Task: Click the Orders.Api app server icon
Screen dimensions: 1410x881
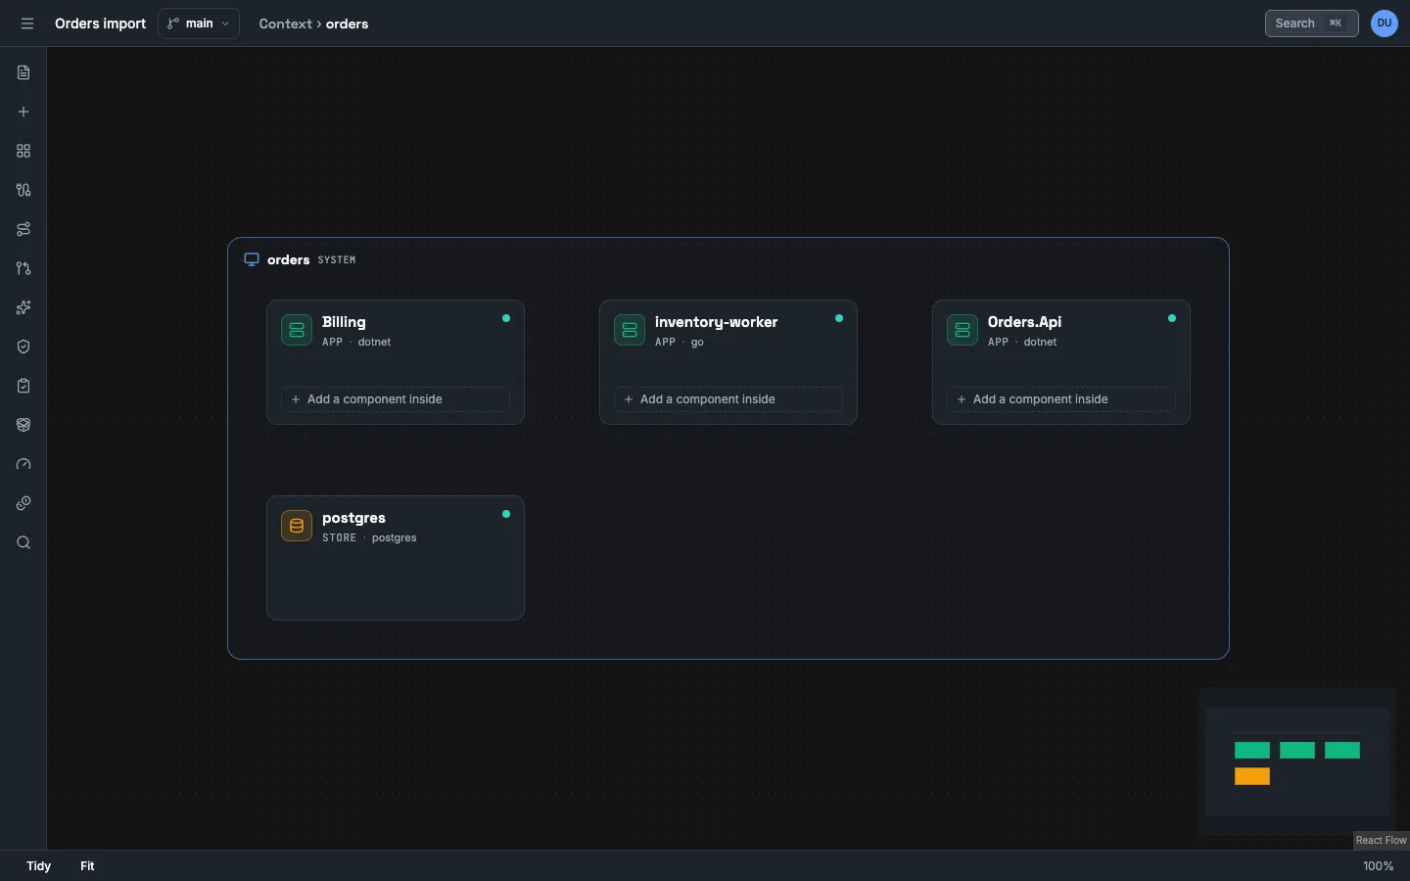Action: [963, 330]
